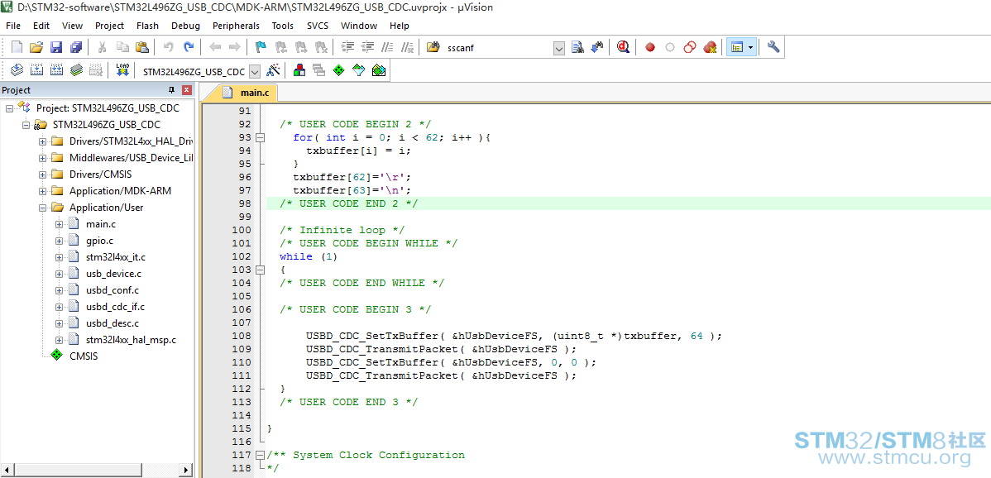Click the Find document search icon
The width and height of the screenshot is (991, 478).
coord(577,47)
